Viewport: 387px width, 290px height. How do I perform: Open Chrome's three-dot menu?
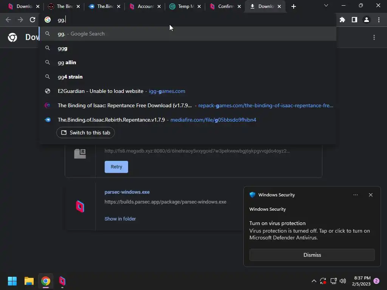pyautogui.click(x=379, y=20)
